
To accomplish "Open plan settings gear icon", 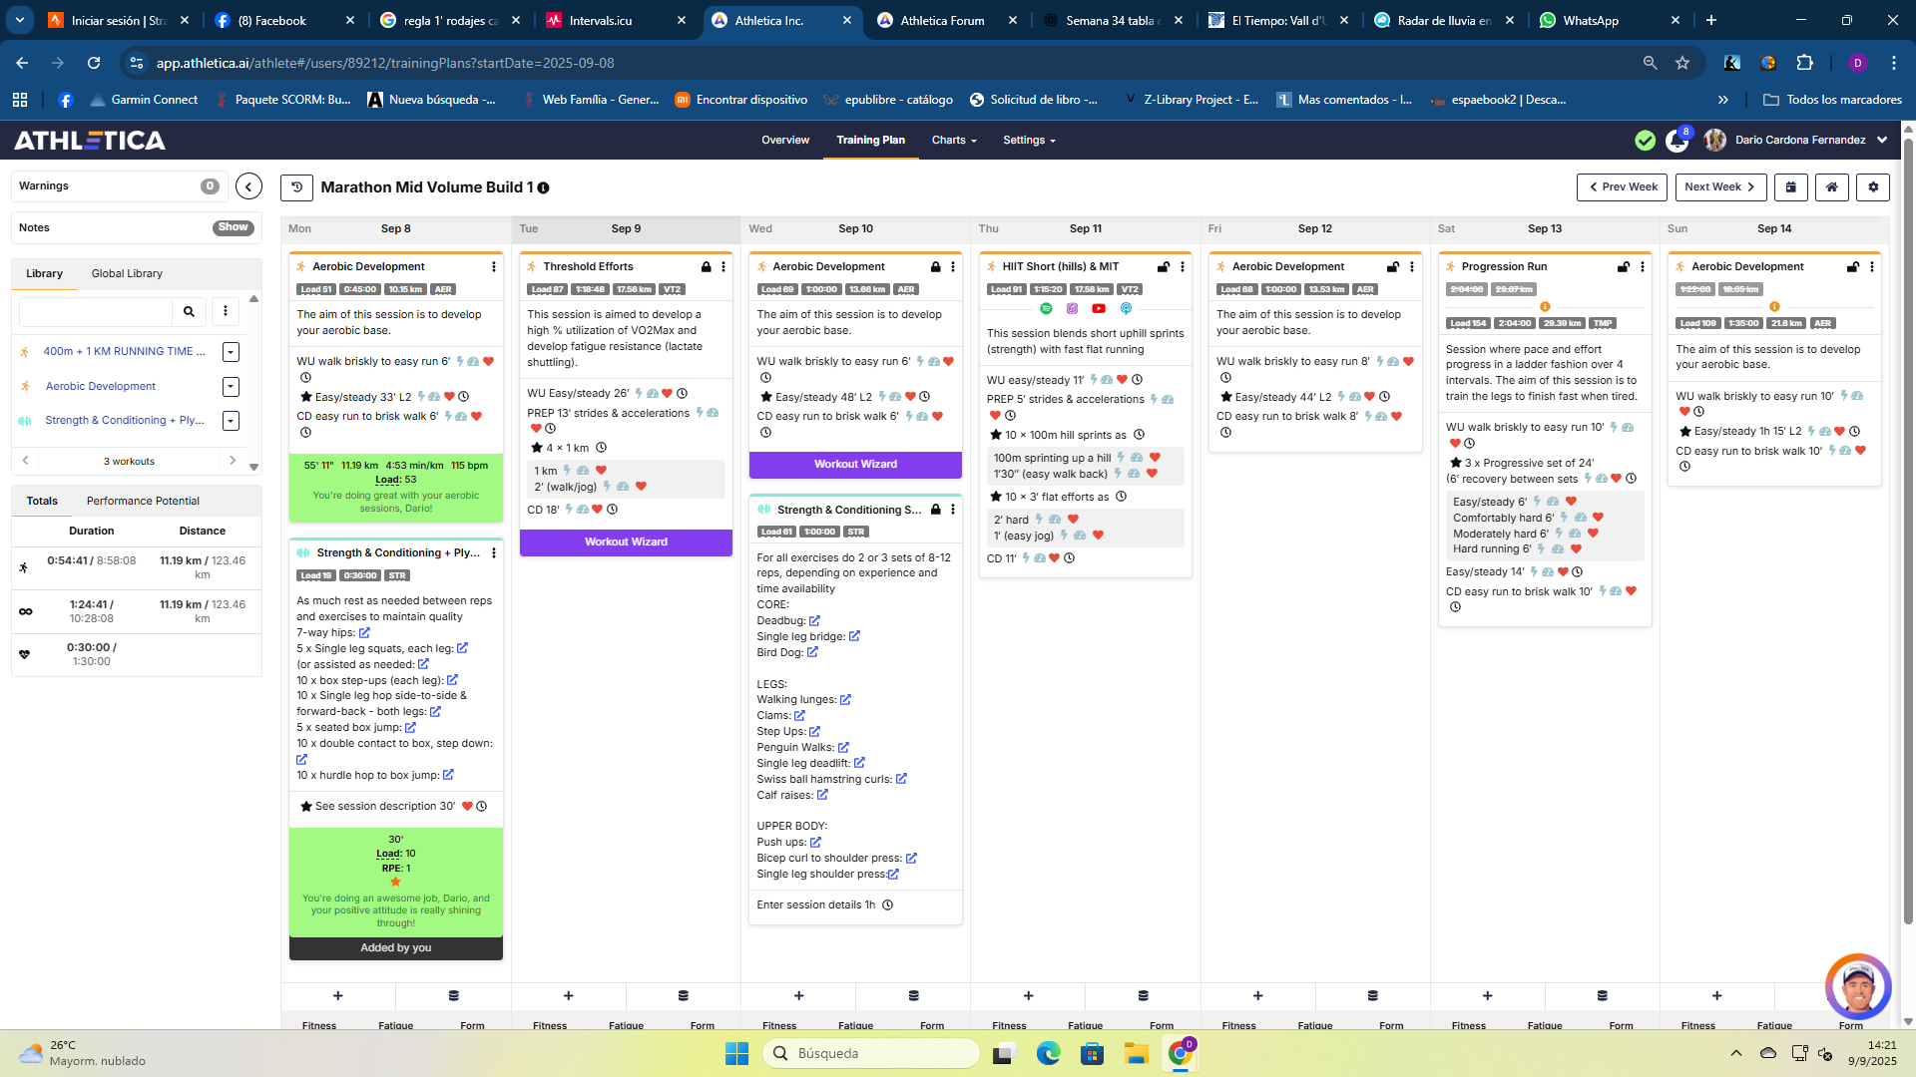I will [1873, 187].
